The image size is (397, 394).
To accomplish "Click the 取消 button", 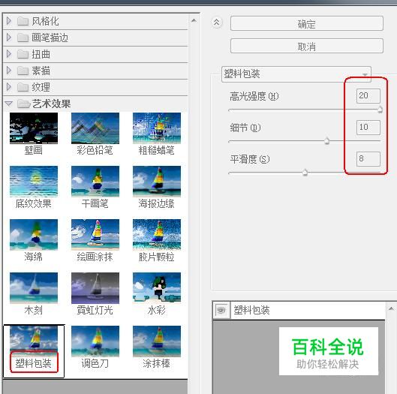I will (x=307, y=46).
